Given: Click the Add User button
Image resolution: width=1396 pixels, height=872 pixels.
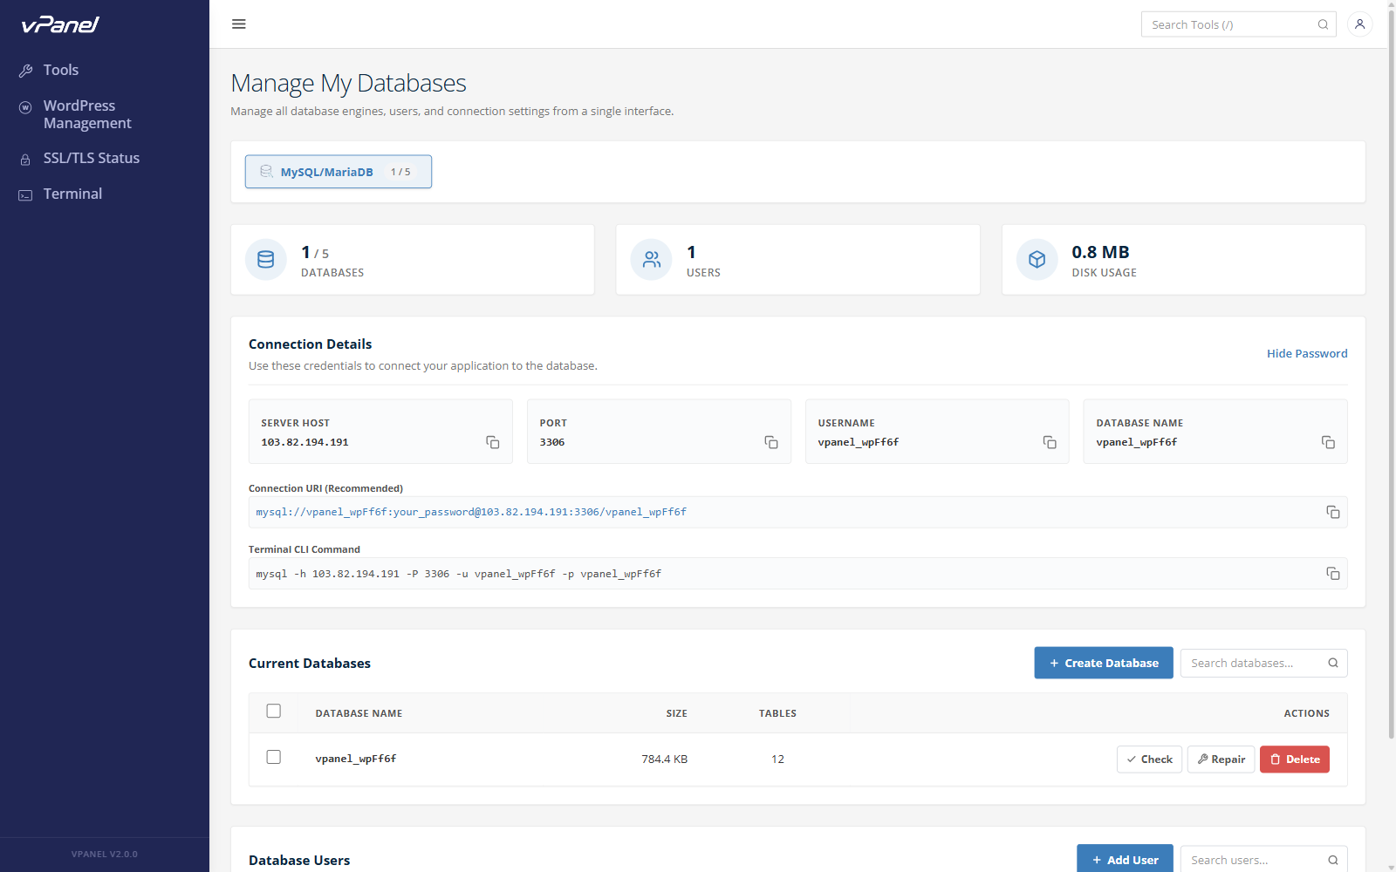Looking at the screenshot, I should (x=1125, y=859).
